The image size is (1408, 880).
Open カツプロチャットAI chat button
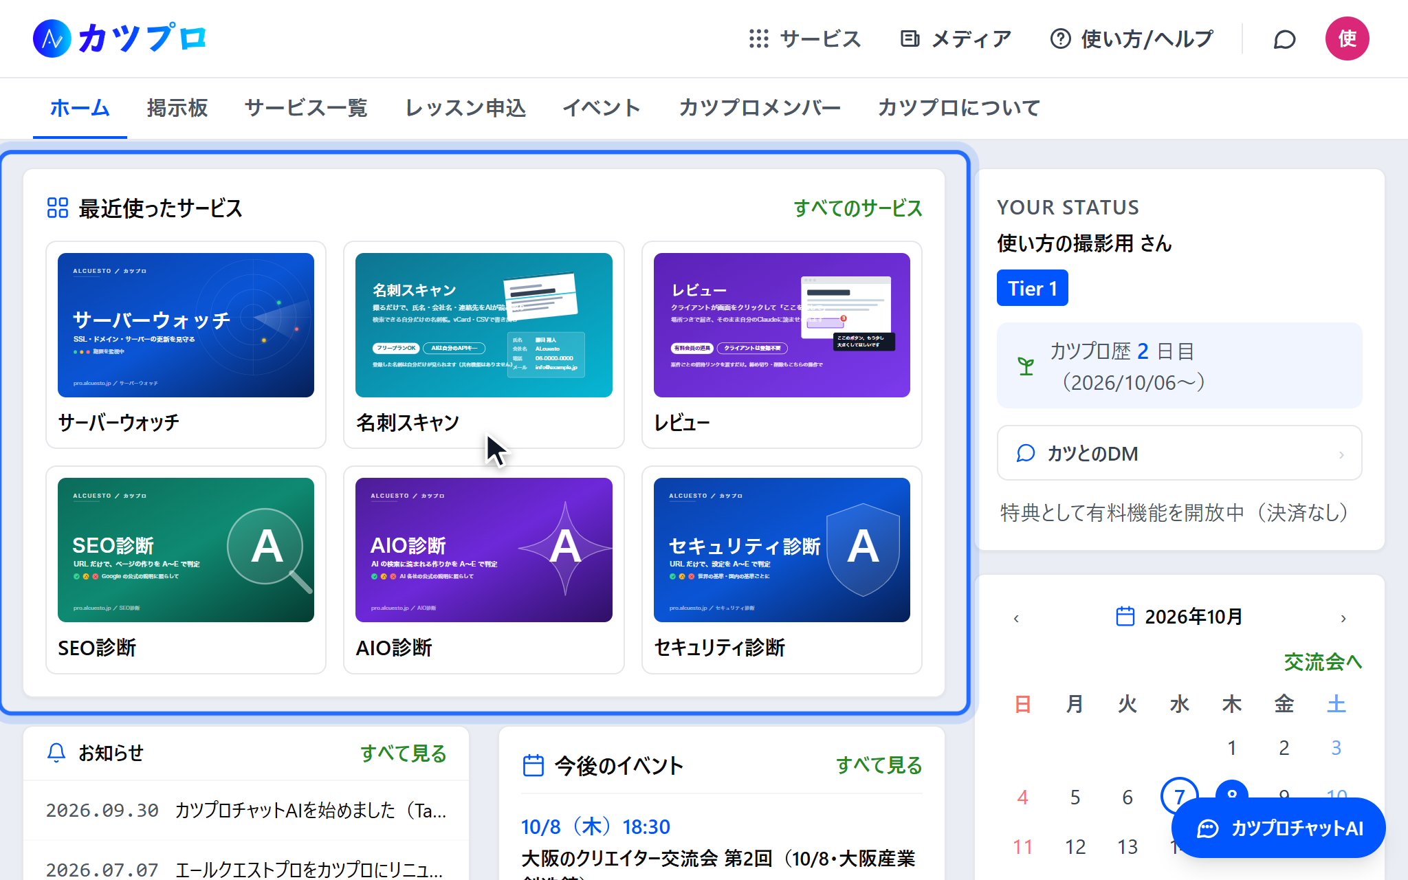[1279, 828]
